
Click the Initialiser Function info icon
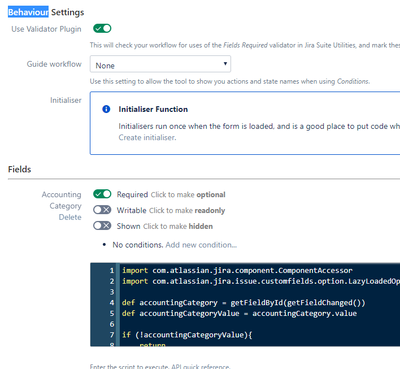pyautogui.click(x=106, y=109)
